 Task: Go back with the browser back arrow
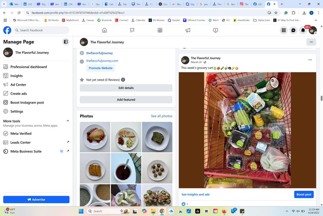pos(5,13)
